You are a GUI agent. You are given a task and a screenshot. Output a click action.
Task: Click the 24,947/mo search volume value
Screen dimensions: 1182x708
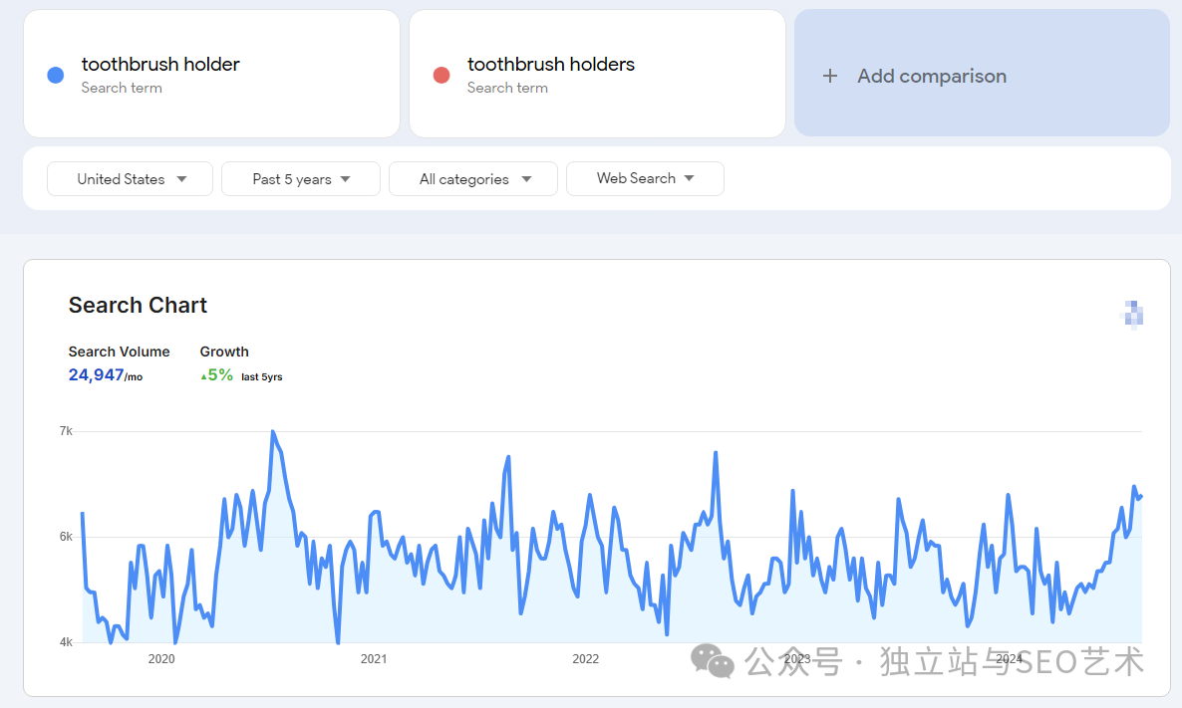tap(105, 375)
